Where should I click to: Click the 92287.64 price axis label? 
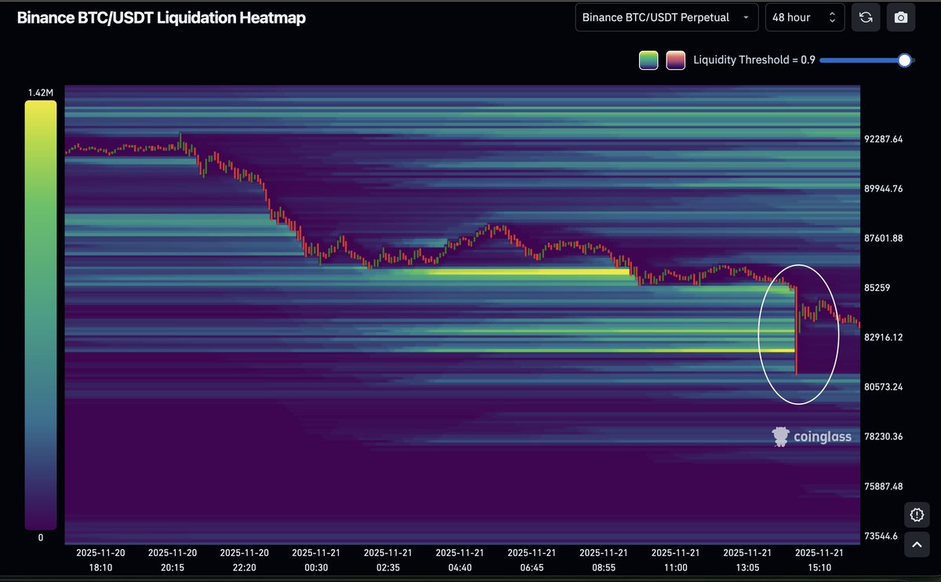tap(884, 139)
